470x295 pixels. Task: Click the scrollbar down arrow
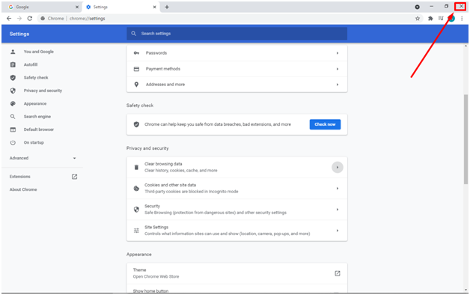466,290
